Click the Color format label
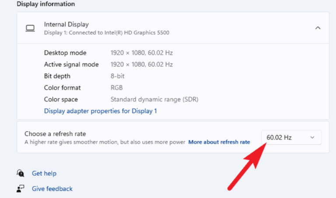This screenshot has height=198, width=336. [x=62, y=87]
